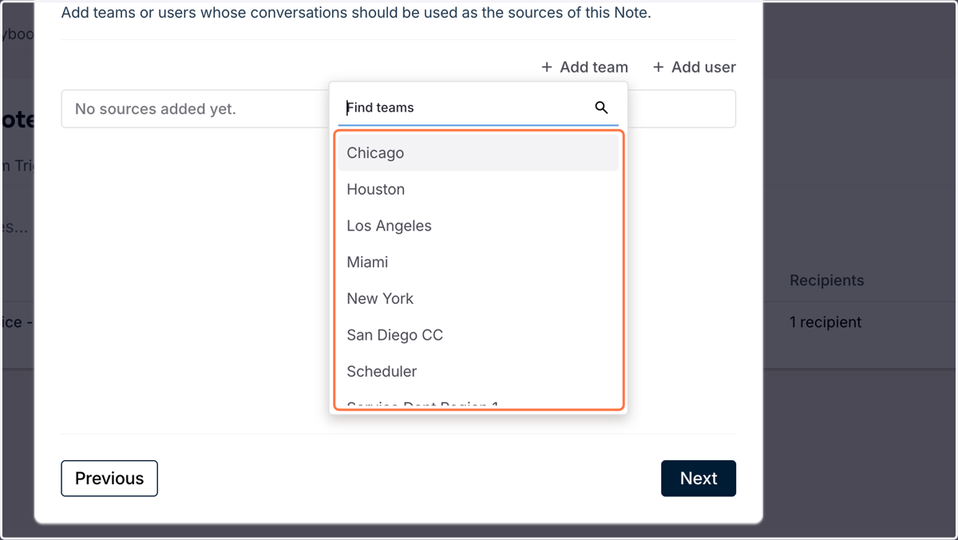The image size is (958, 540).
Task: Choose Houston from the team list
Action: 478,189
